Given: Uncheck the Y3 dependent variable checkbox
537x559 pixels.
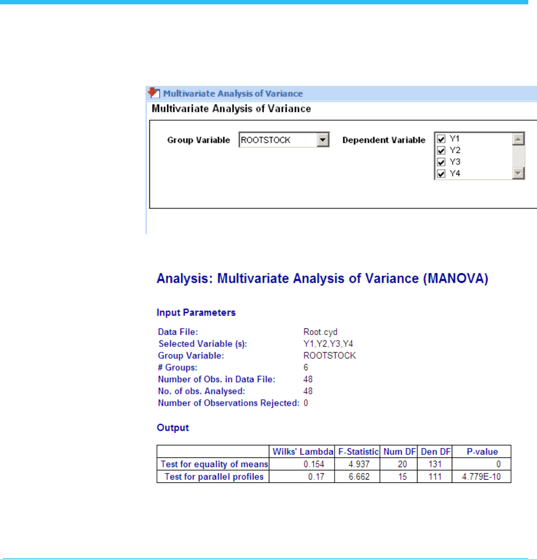Looking at the screenshot, I should tap(441, 162).
